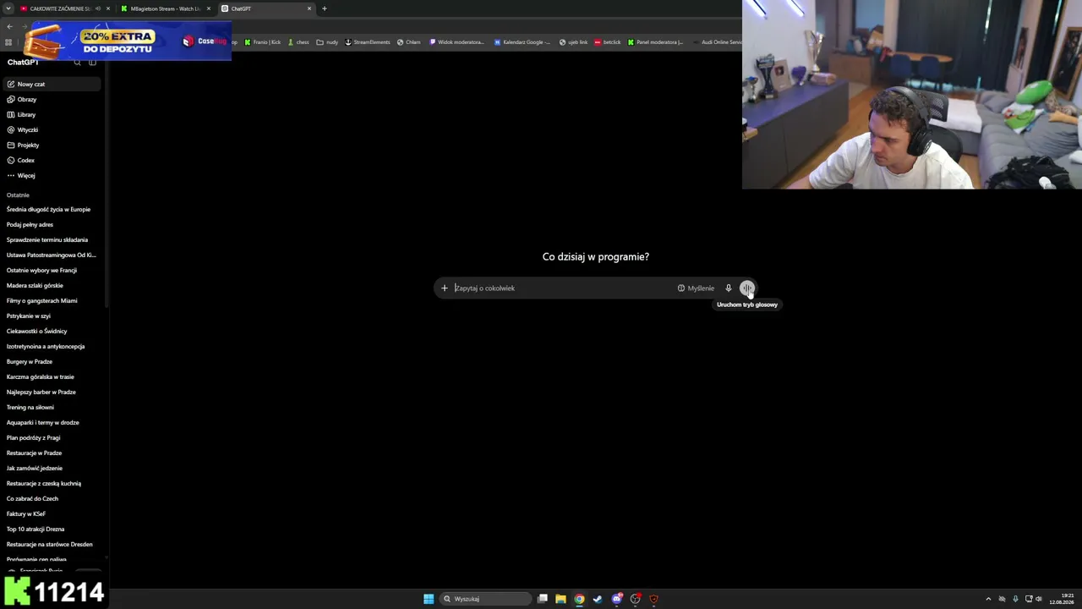This screenshot has width=1082, height=609.
Task: Open chat 'Najlepszy barber w Pradze'
Action: pos(52,392)
